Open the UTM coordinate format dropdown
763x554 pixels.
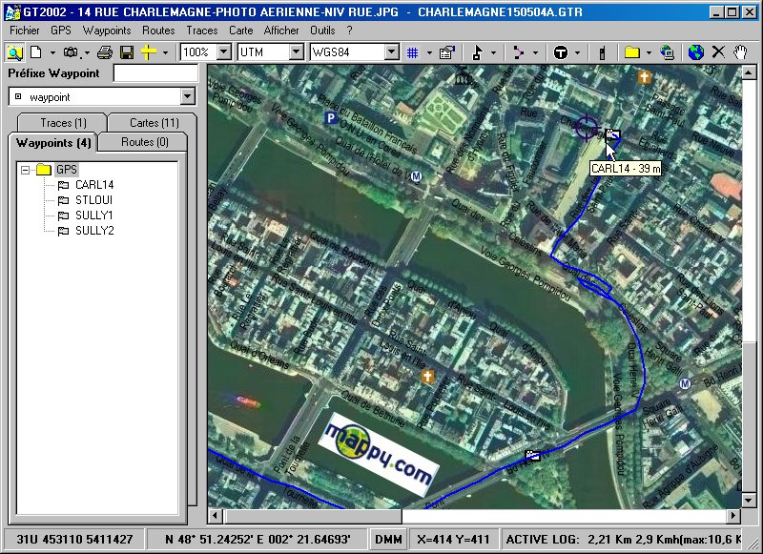coord(296,52)
